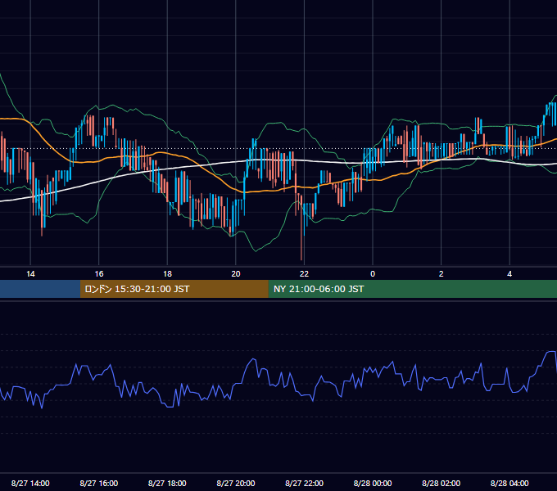557x491 pixels.
Task: Select the 8/27 16:00 date label
Action: [99, 483]
